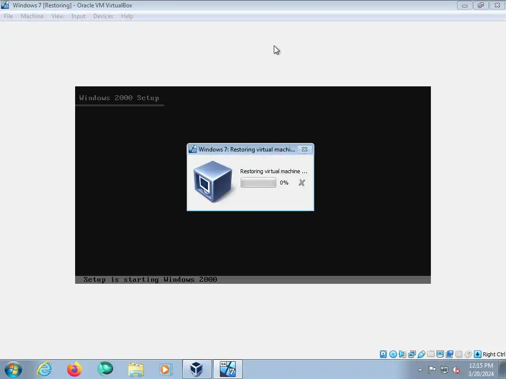
Task: Minimize the VirtualBox VM window
Action: (464, 5)
